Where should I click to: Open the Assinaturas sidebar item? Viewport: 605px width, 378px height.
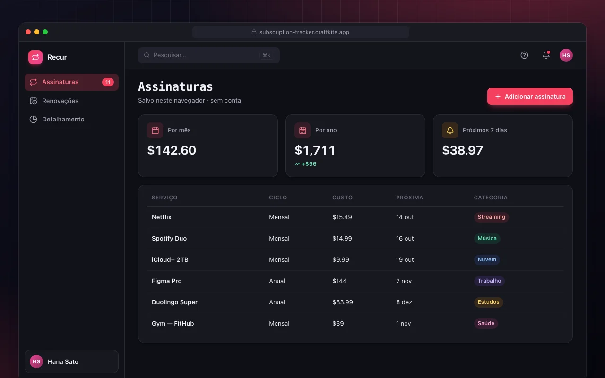tap(71, 82)
